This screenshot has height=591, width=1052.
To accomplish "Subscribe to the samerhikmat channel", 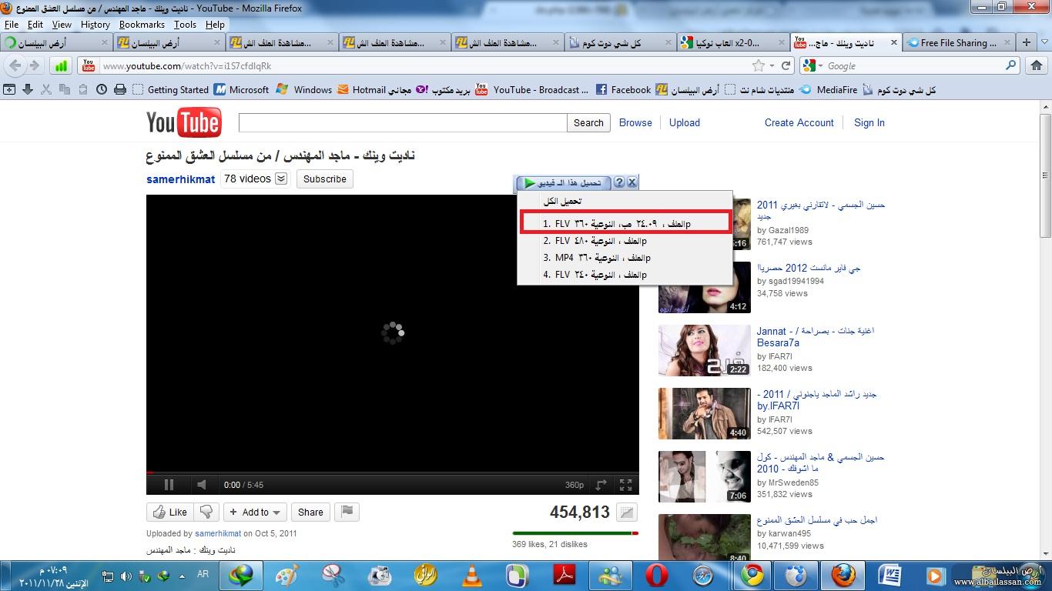I will 324,179.
